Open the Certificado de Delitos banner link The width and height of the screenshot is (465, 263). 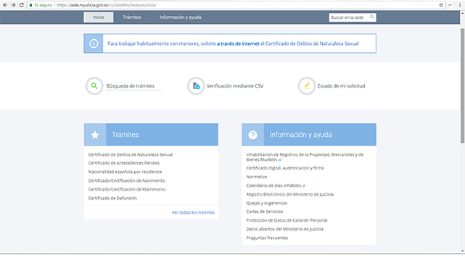[x=233, y=43]
